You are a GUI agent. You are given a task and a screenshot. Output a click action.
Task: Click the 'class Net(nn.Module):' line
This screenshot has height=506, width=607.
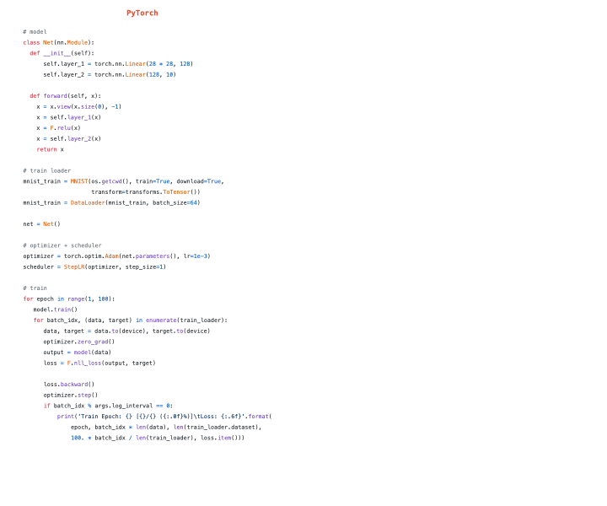[58, 42]
